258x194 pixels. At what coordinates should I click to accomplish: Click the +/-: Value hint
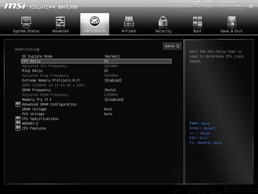coord(200,133)
